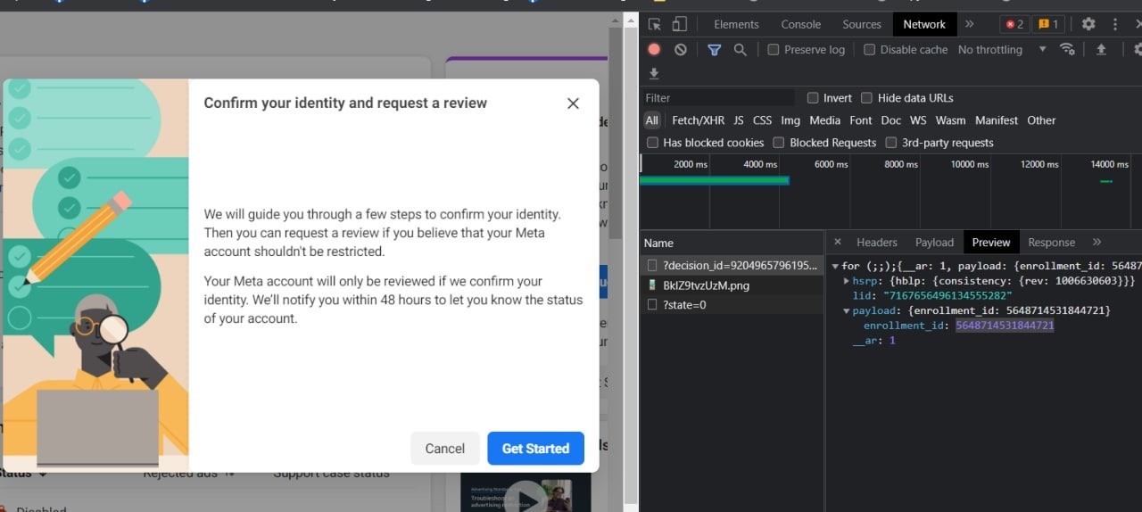Click the import HAR upload icon

[1101, 49]
